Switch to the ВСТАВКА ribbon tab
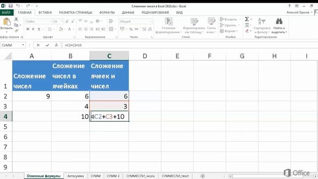This screenshot has width=318, height=179. (x=45, y=12)
